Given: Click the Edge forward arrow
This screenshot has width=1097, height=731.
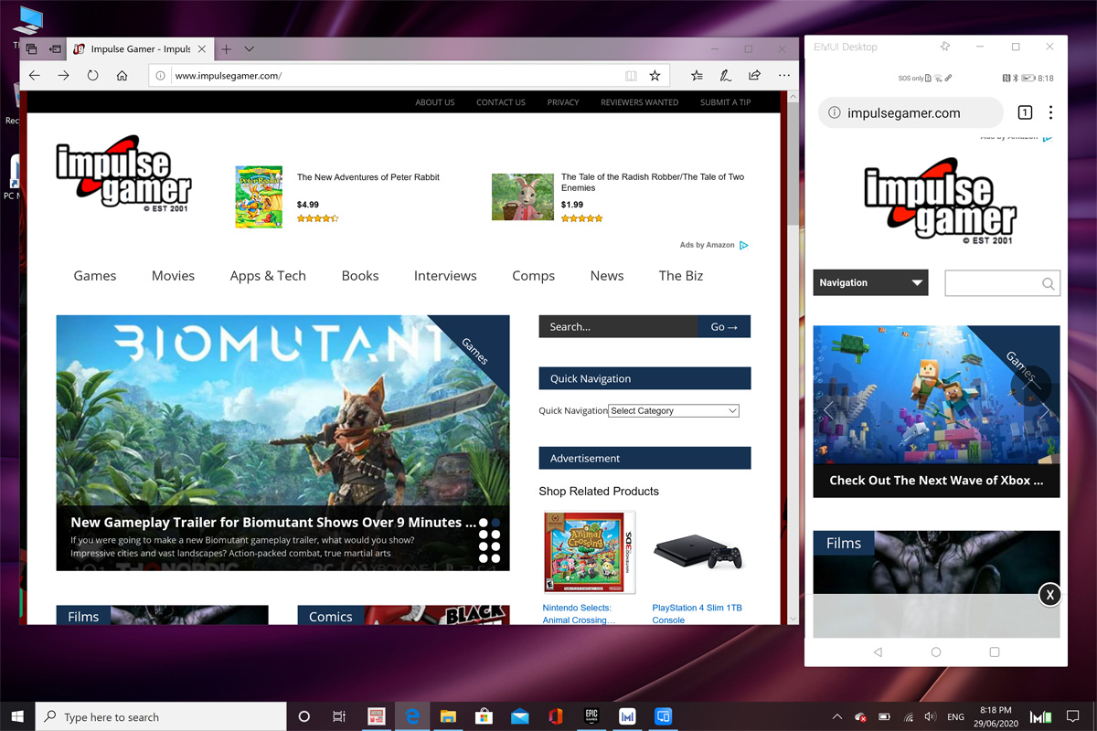Looking at the screenshot, I should coord(63,76).
